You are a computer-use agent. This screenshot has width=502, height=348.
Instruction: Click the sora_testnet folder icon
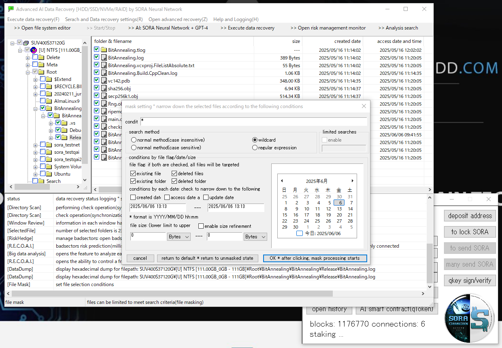[49, 145]
